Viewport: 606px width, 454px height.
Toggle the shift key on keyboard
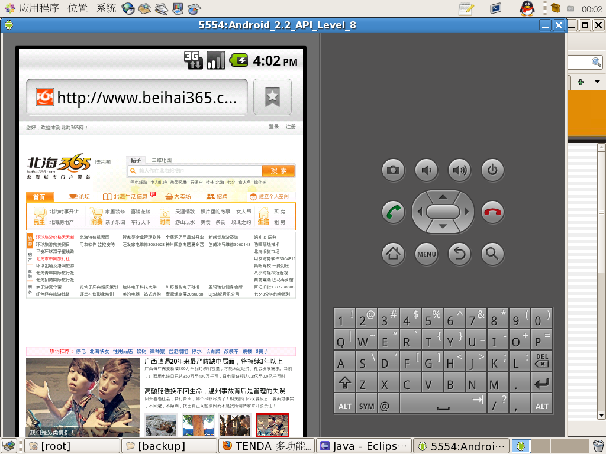(344, 384)
